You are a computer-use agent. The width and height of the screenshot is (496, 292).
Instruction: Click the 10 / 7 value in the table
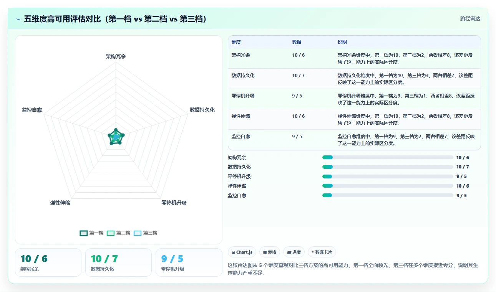click(299, 76)
